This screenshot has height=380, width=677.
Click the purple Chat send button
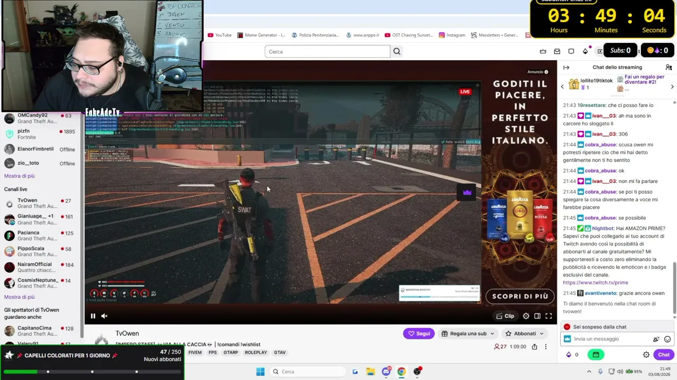click(x=663, y=355)
